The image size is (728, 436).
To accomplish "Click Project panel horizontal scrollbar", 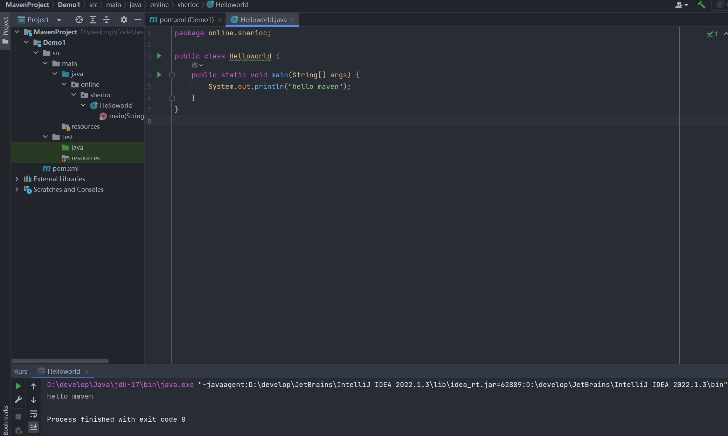I will pyautogui.click(x=60, y=361).
